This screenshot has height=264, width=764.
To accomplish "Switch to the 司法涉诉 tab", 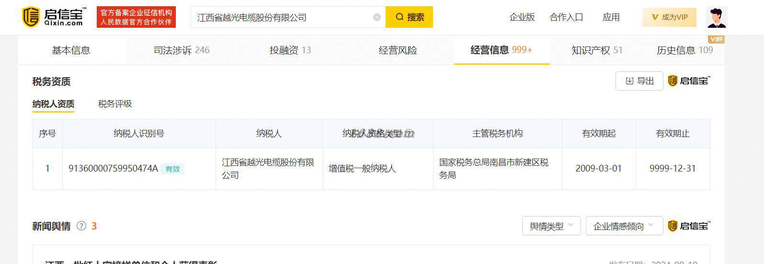I will tap(181, 50).
